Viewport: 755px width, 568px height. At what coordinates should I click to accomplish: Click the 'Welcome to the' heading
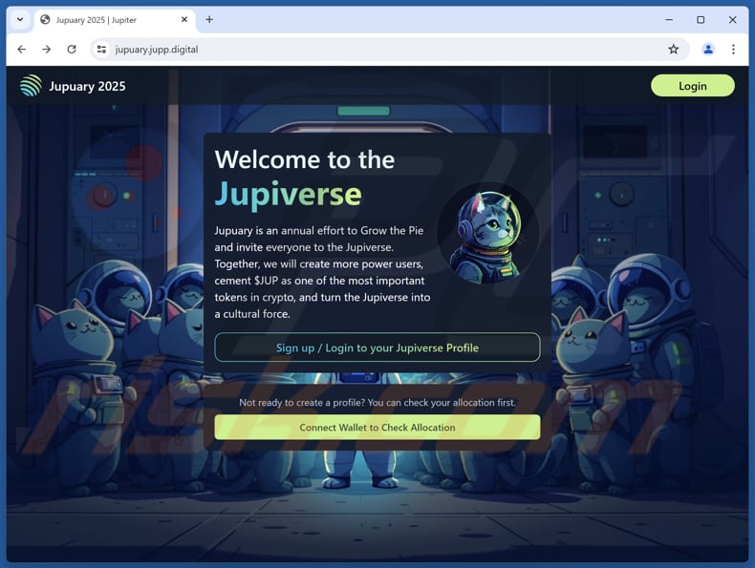click(x=305, y=159)
